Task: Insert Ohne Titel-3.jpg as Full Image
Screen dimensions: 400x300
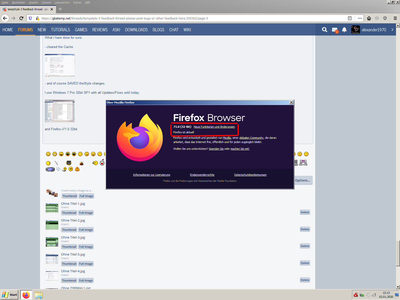Action: (x=86, y=247)
